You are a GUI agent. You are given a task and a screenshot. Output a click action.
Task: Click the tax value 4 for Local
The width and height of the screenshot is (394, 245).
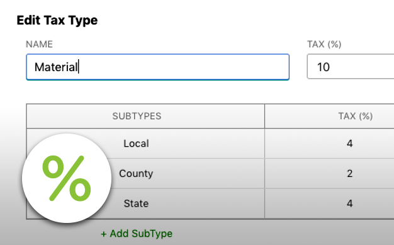tap(349, 144)
